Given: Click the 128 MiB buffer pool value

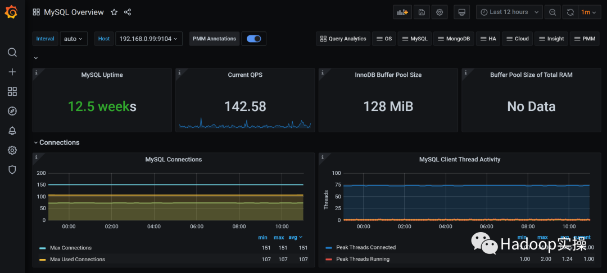Looking at the screenshot, I should click(388, 106).
